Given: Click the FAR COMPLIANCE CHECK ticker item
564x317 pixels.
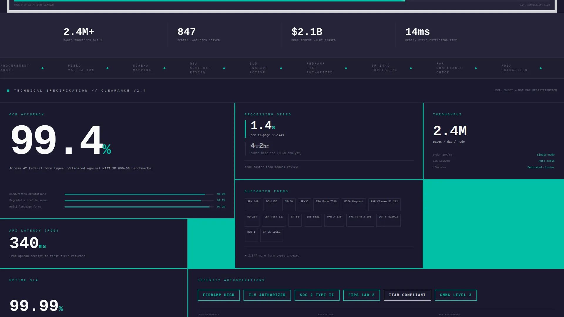Looking at the screenshot, I should pos(449,68).
